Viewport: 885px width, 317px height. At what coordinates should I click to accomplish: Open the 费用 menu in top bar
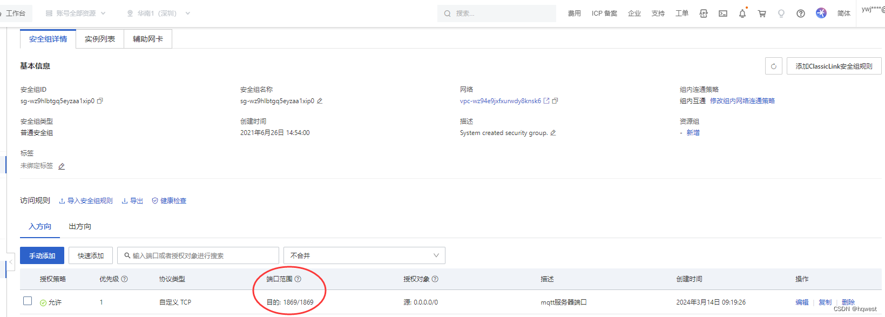pyautogui.click(x=575, y=14)
